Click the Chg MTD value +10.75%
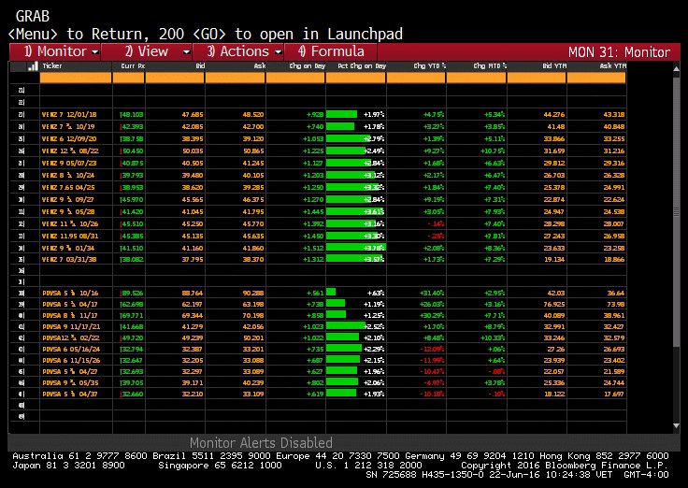The width and height of the screenshot is (688, 488). pyautogui.click(x=493, y=151)
